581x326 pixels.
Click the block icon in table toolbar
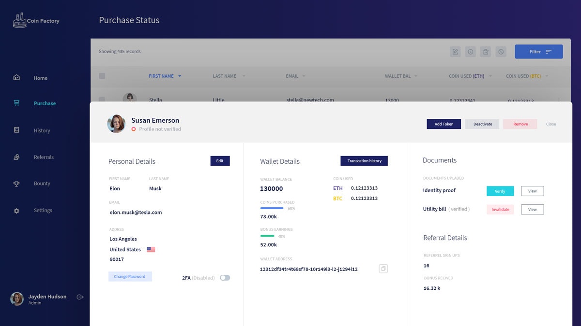pos(501,52)
